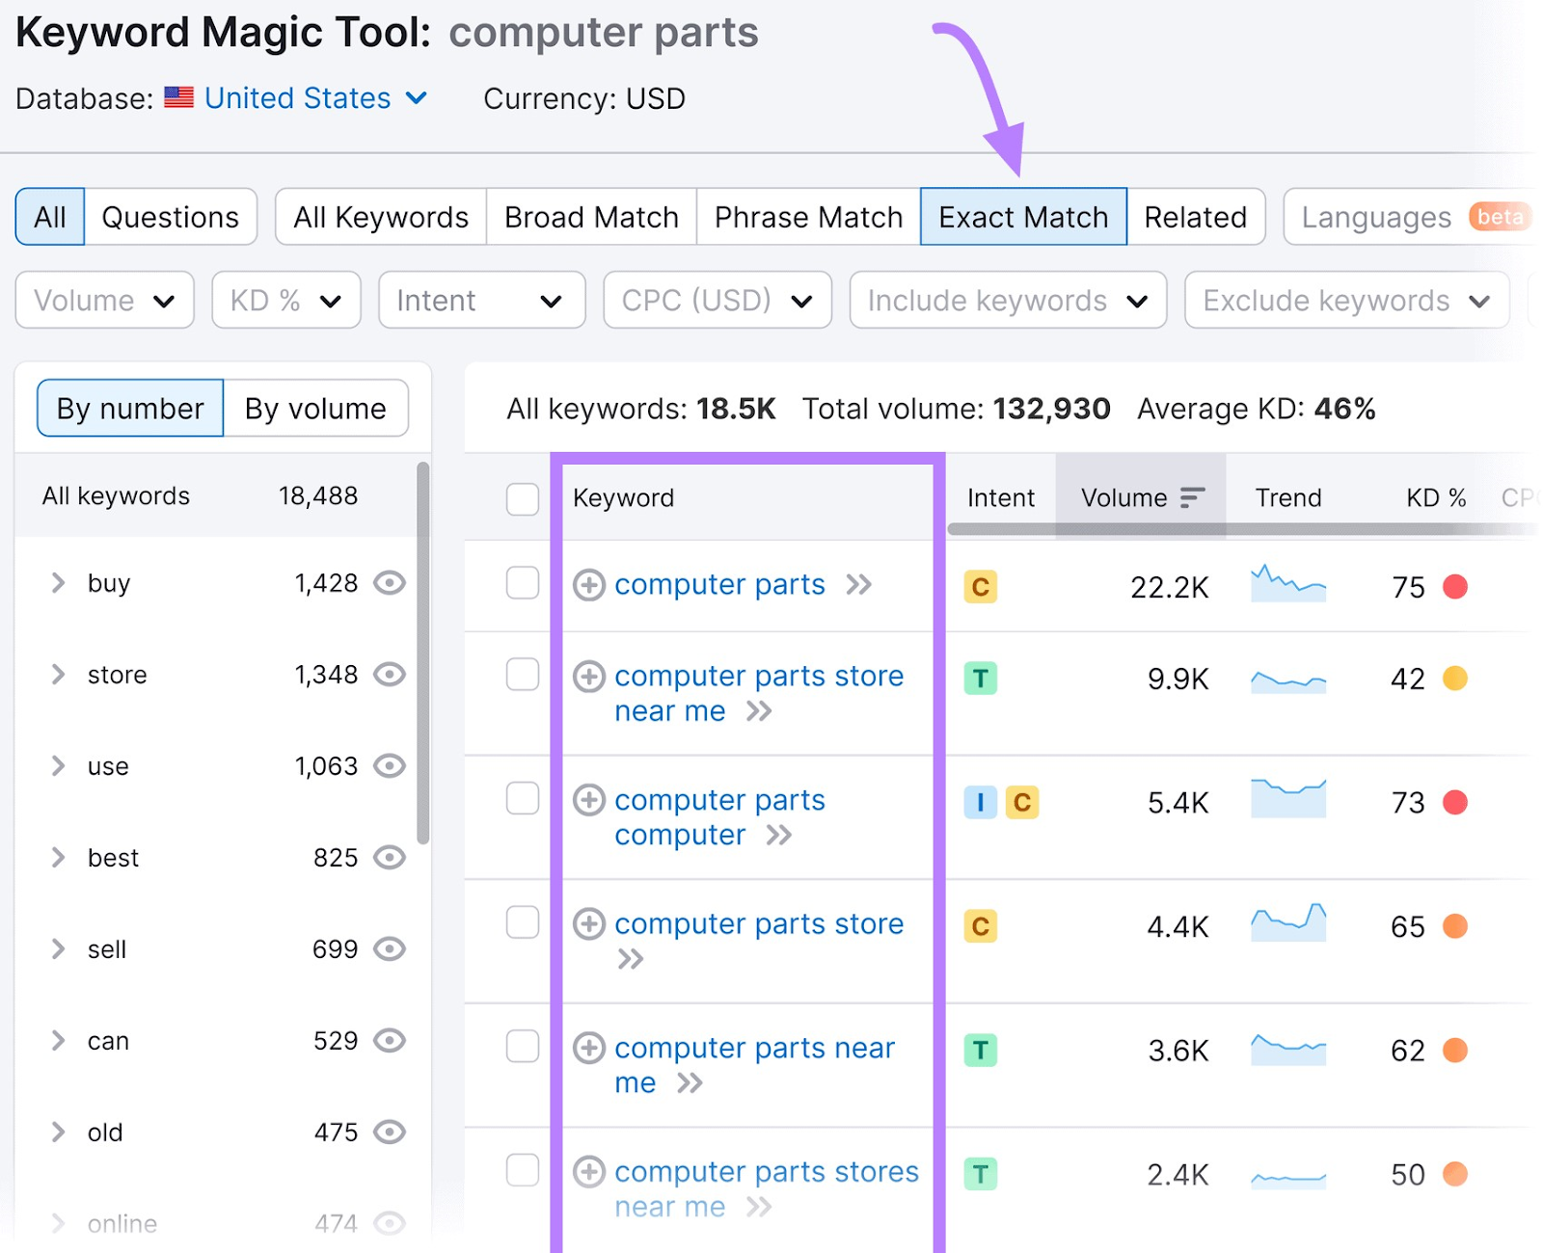Viewport: 1543px width, 1253px height.
Task: Click the United States flag icon
Action: pos(178,97)
